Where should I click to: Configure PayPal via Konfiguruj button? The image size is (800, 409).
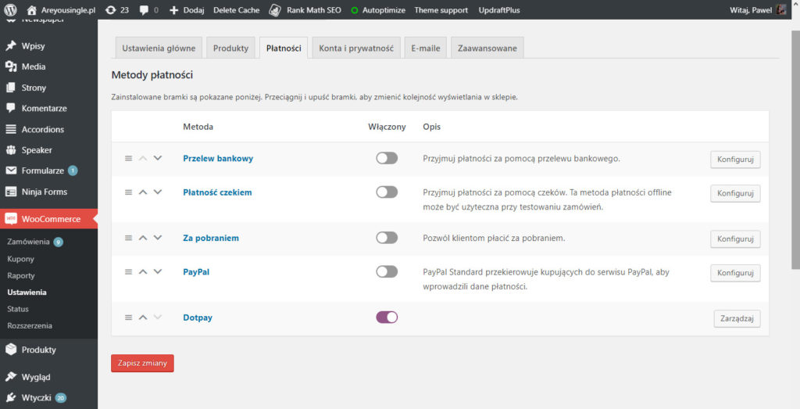(x=735, y=273)
